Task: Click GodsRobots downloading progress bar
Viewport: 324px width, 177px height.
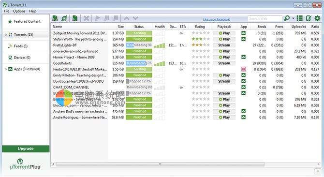Action: point(139,63)
